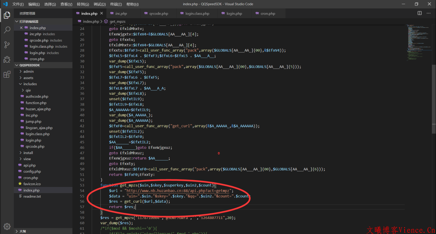Click get_mpzs in the breadcrumb
This screenshot has width=436, height=234.
118,21
